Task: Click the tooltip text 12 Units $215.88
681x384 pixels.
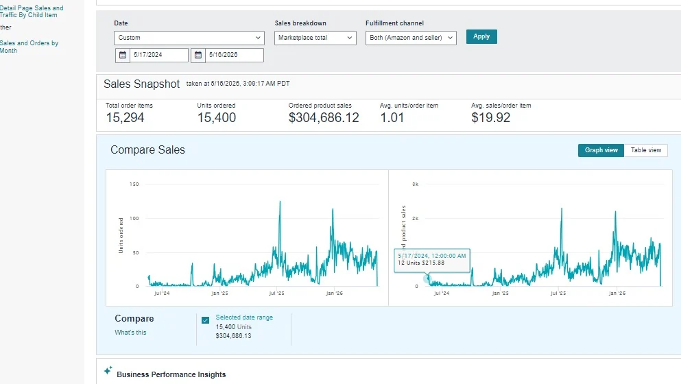Action: [x=421, y=263]
